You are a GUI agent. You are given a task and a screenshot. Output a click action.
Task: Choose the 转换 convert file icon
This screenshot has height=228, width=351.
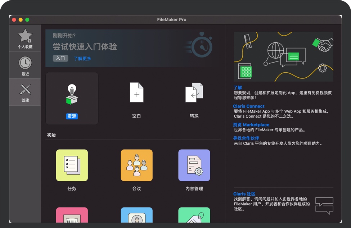coord(194,93)
